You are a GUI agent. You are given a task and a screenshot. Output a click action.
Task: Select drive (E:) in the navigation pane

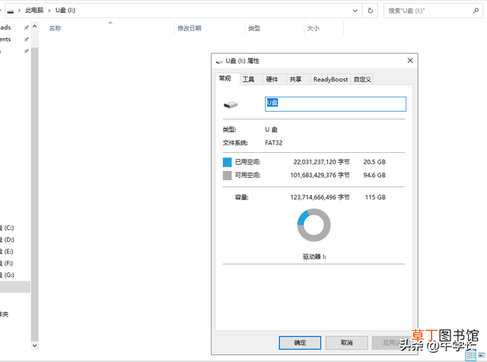[7, 252]
